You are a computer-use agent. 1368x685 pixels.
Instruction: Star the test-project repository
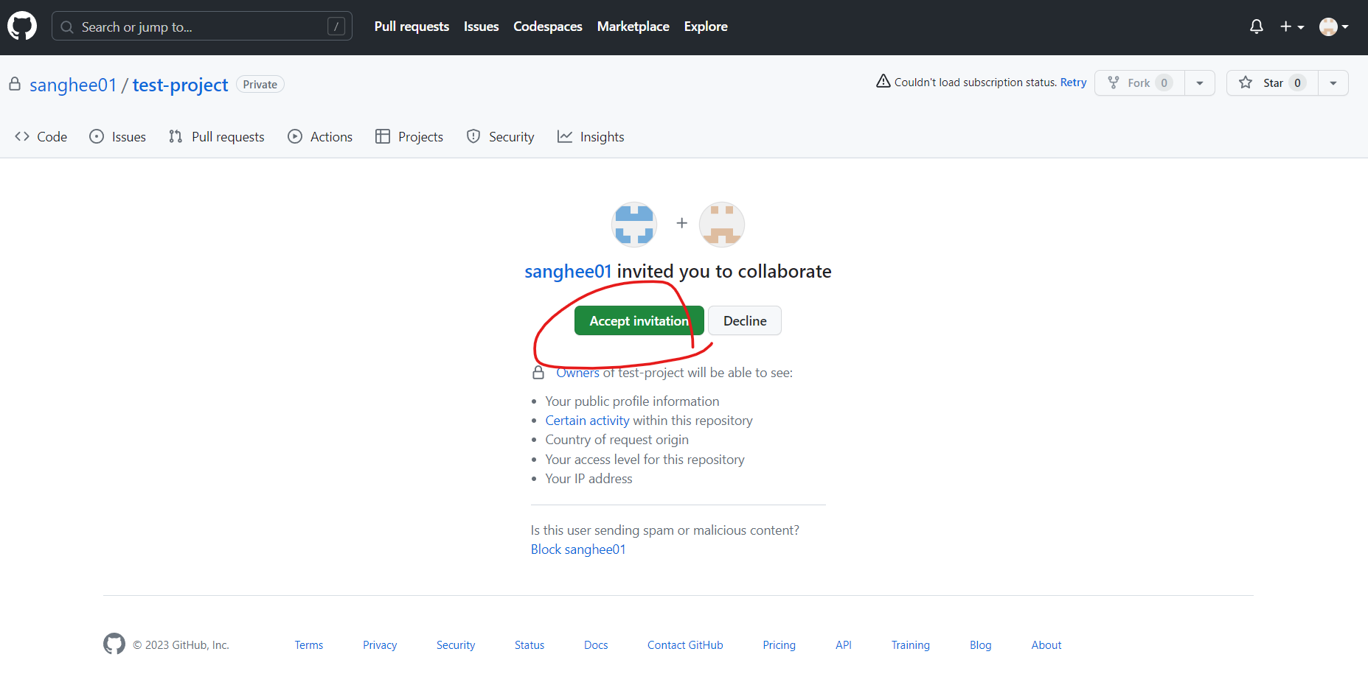tap(1272, 82)
